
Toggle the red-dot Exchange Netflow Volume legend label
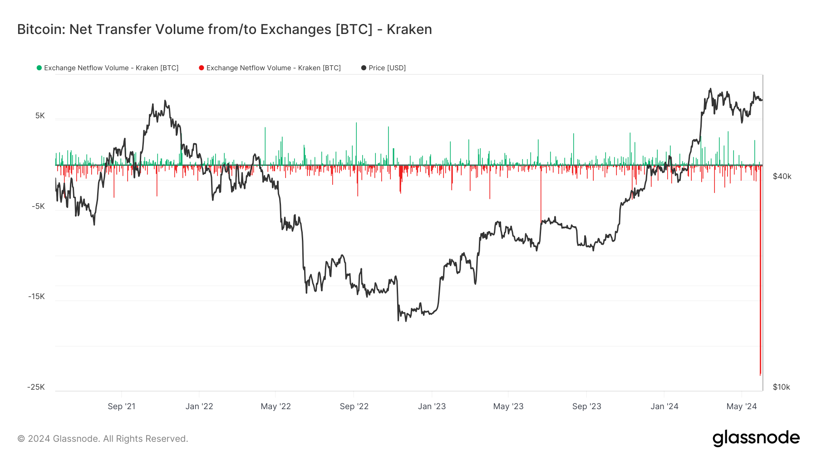[273, 68]
